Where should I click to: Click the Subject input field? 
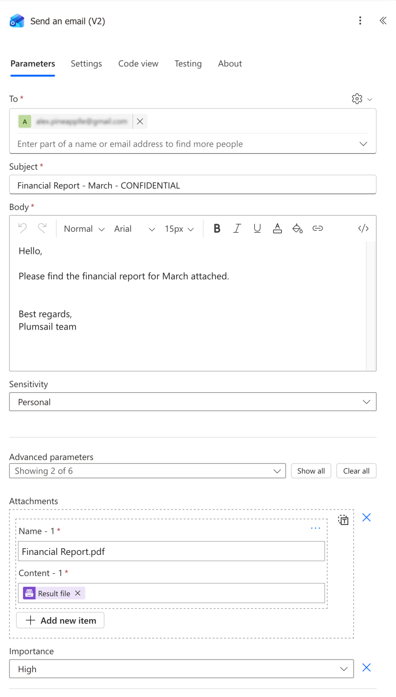193,185
